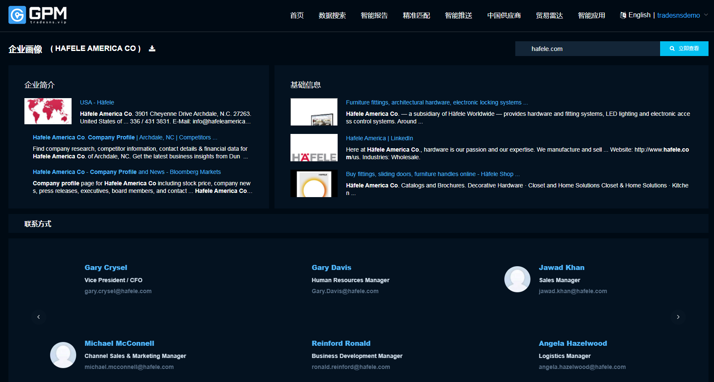Viewport: 714px width, 382px height.
Task: Click the Häfele Shop catalog thumbnail
Action: tap(314, 183)
